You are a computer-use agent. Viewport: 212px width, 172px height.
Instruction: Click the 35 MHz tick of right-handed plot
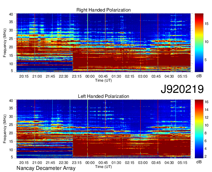pyautogui.click(x=11, y=22)
